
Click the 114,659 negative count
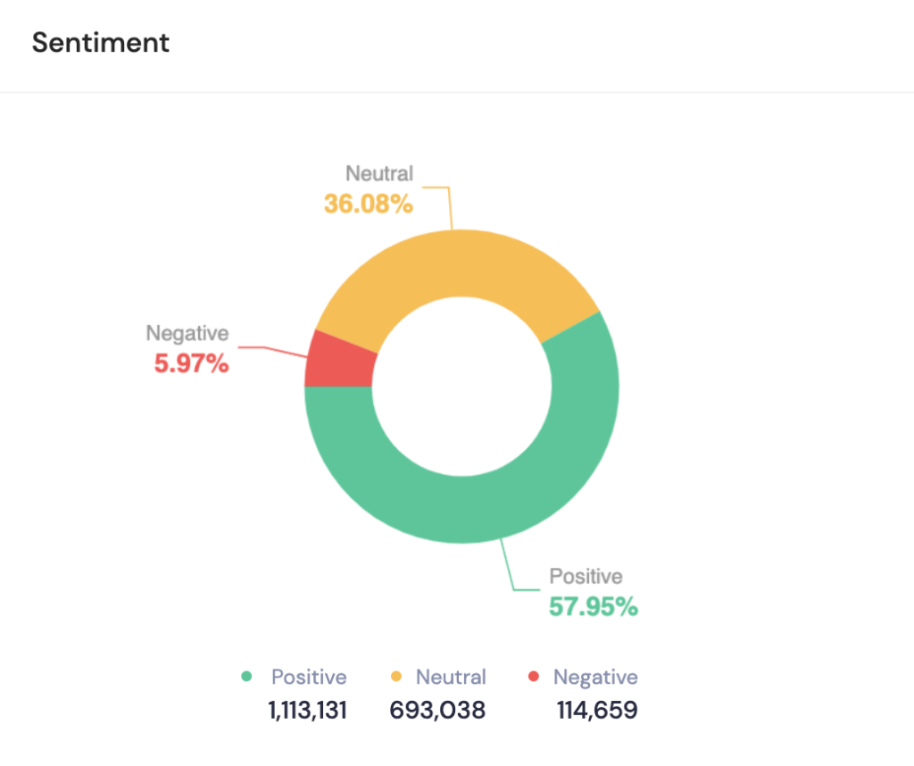pyautogui.click(x=597, y=711)
